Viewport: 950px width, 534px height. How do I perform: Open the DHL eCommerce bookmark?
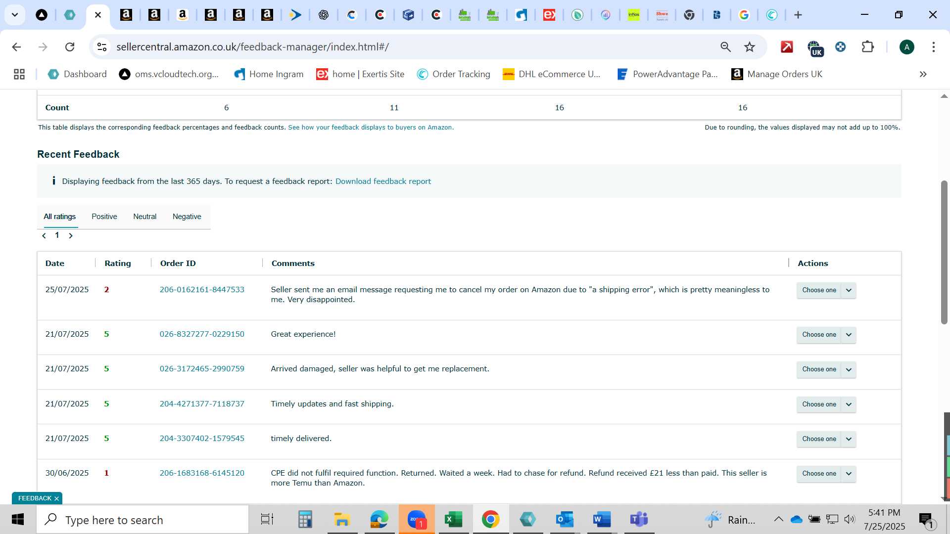pyautogui.click(x=552, y=74)
